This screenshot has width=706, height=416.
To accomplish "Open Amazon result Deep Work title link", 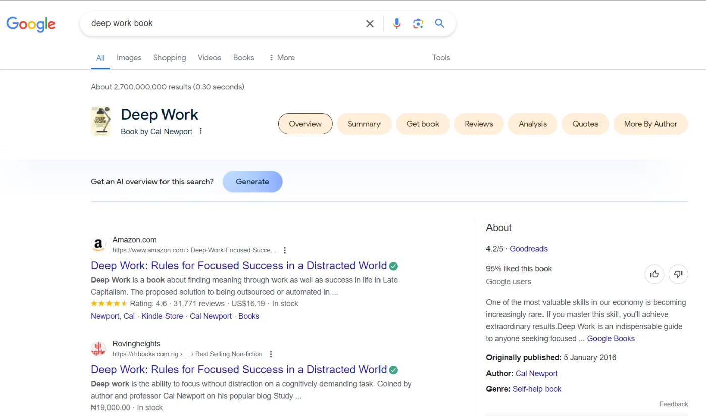I will coord(239,266).
